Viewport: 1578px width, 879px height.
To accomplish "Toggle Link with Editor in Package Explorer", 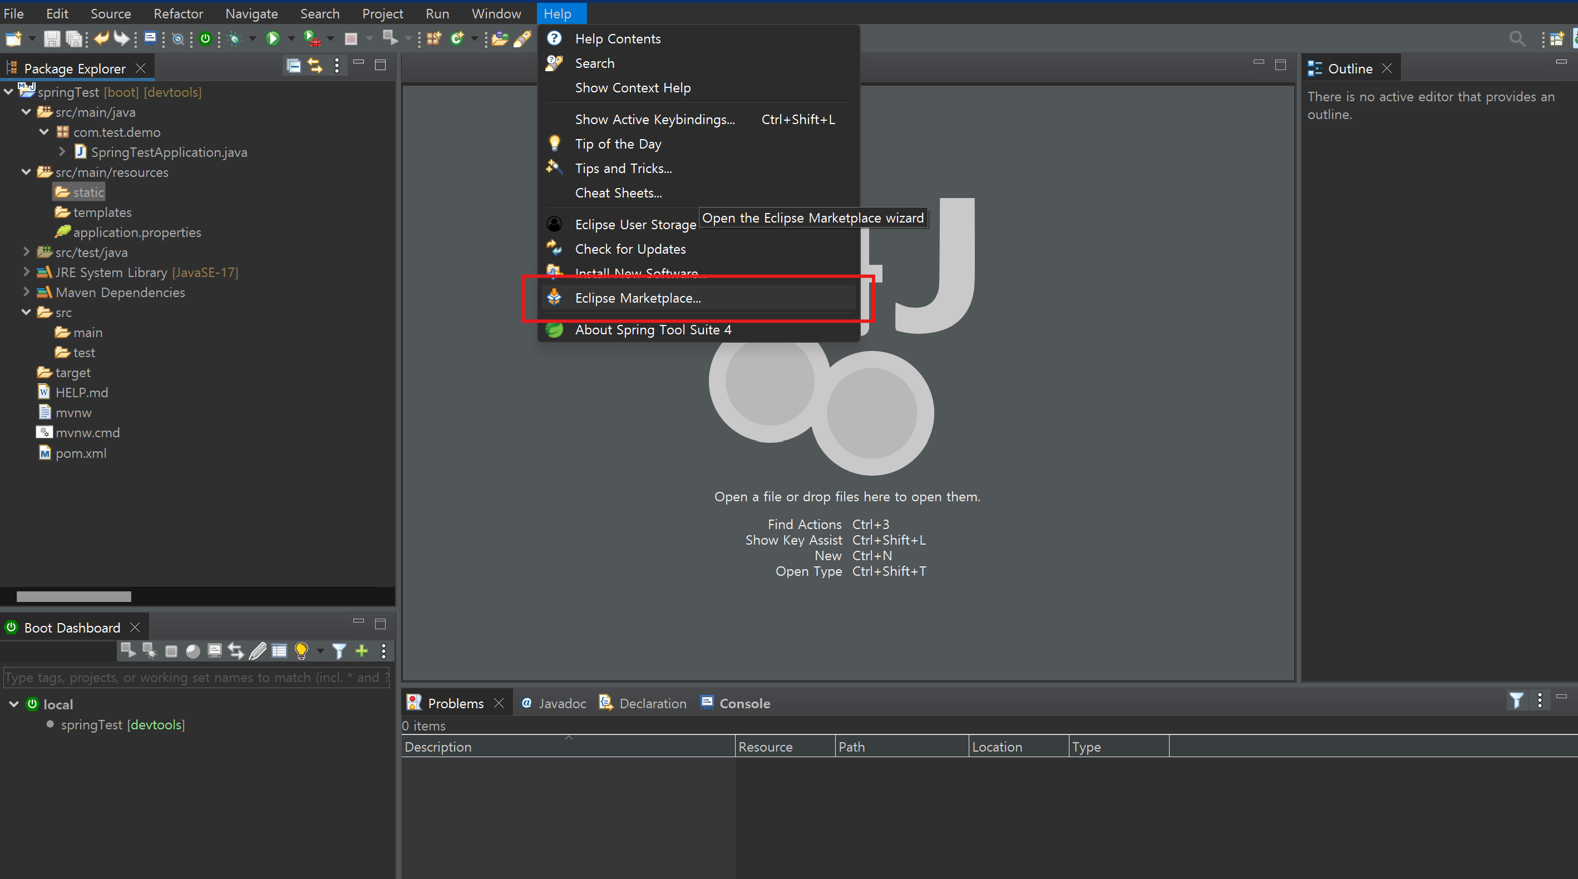I will (315, 66).
